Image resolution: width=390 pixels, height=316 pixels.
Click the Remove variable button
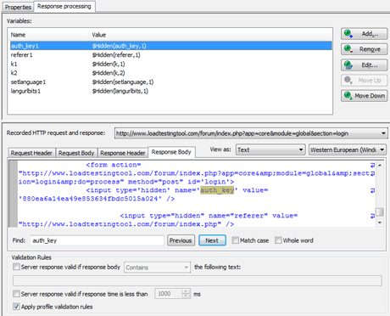[x=364, y=49]
